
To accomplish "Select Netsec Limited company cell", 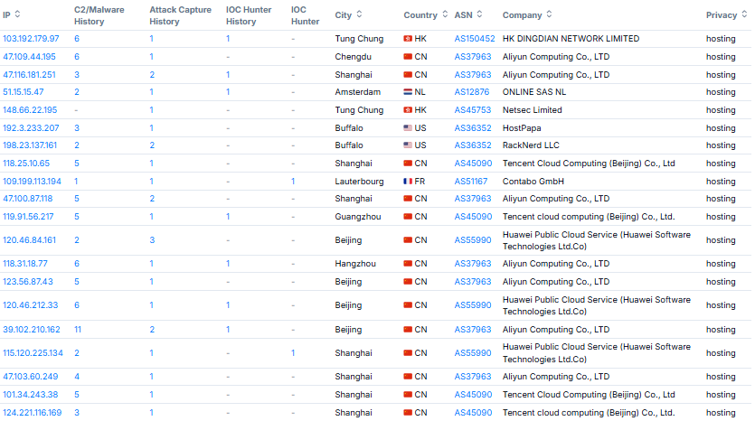I will (x=532, y=110).
